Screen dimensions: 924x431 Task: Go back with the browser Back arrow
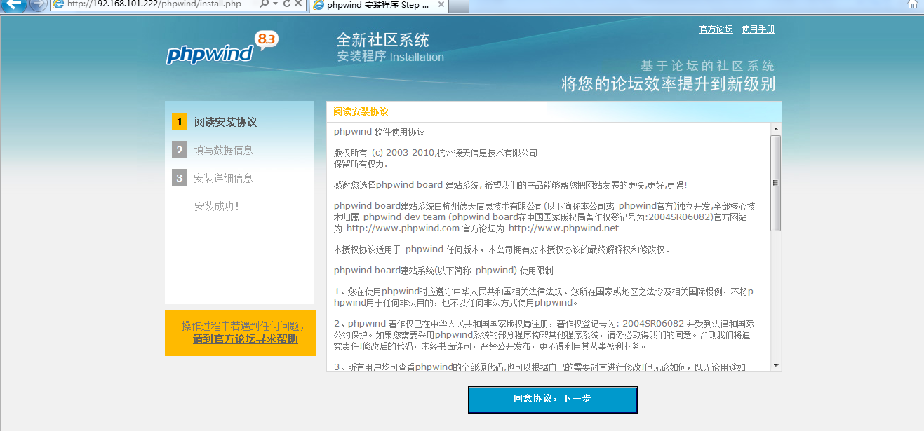[x=14, y=5]
